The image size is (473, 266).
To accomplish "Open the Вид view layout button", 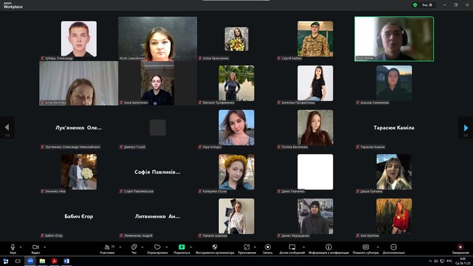I will coord(427,5).
